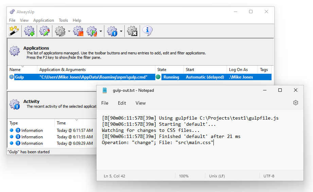
Task: Click the Operation: "change" line in Notepad
Action: click(x=158, y=142)
